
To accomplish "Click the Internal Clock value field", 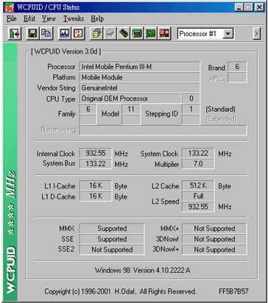I will click(96, 153).
